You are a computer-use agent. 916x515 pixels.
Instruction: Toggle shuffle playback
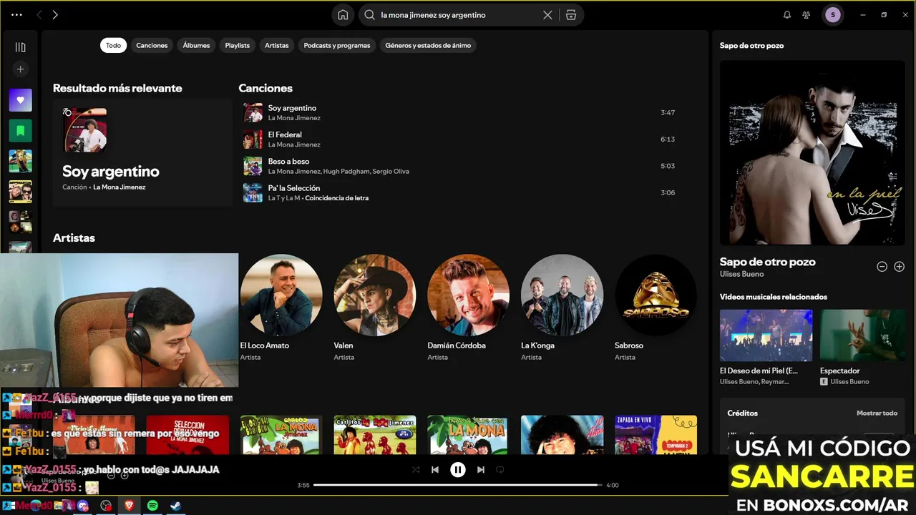pyautogui.click(x=416, y=470)
